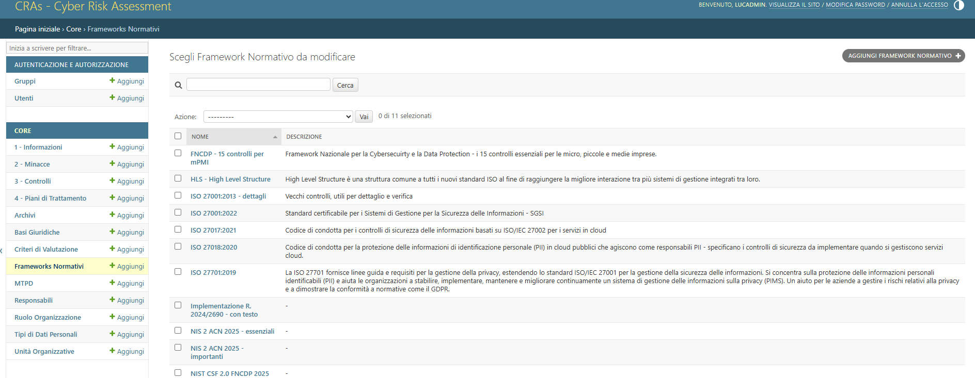Click the plus icon beside Responsabili
This screenshot has width=975, height=378.
click(112, 300)
